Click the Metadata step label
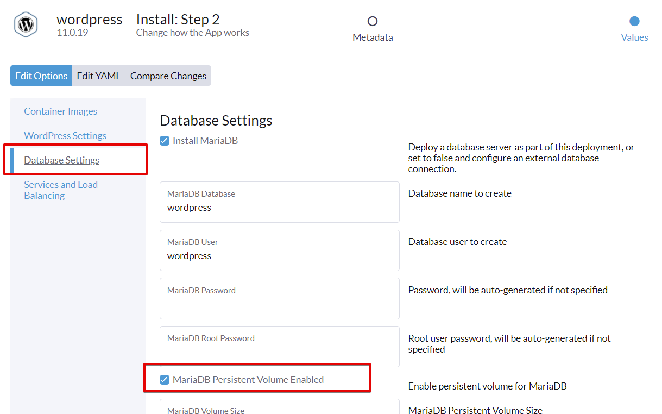 coord(373,37)
